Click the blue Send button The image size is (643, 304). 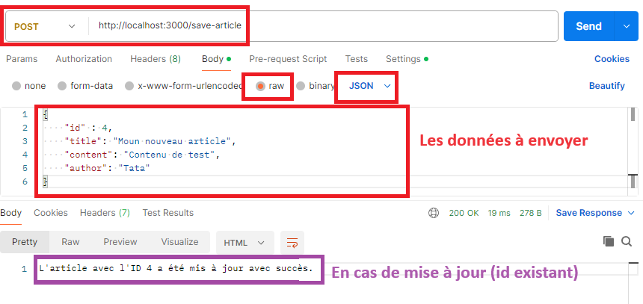coord(588,26)
